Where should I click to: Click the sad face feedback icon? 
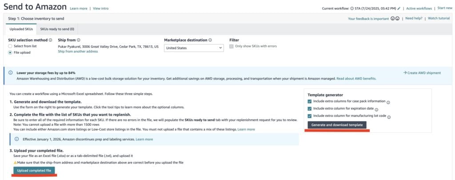pyautogui.click(x=398, y=19)
